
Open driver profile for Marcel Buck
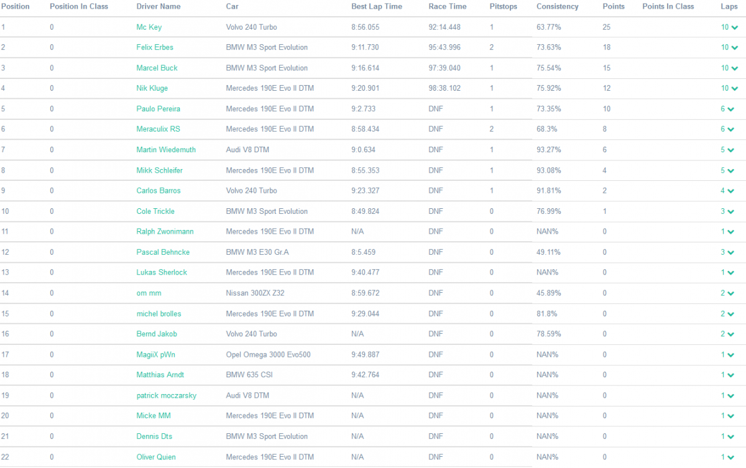(157, 68)
